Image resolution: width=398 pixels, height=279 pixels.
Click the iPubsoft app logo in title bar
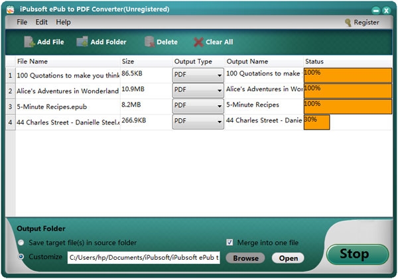coord(11,10)
